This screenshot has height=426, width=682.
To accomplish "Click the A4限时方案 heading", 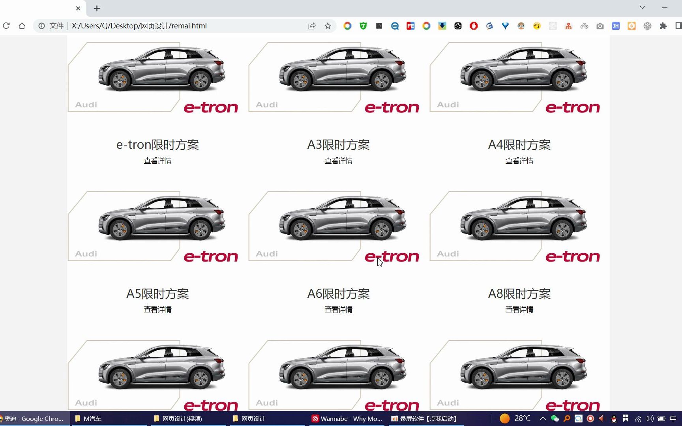I will (x=519, y=145).
